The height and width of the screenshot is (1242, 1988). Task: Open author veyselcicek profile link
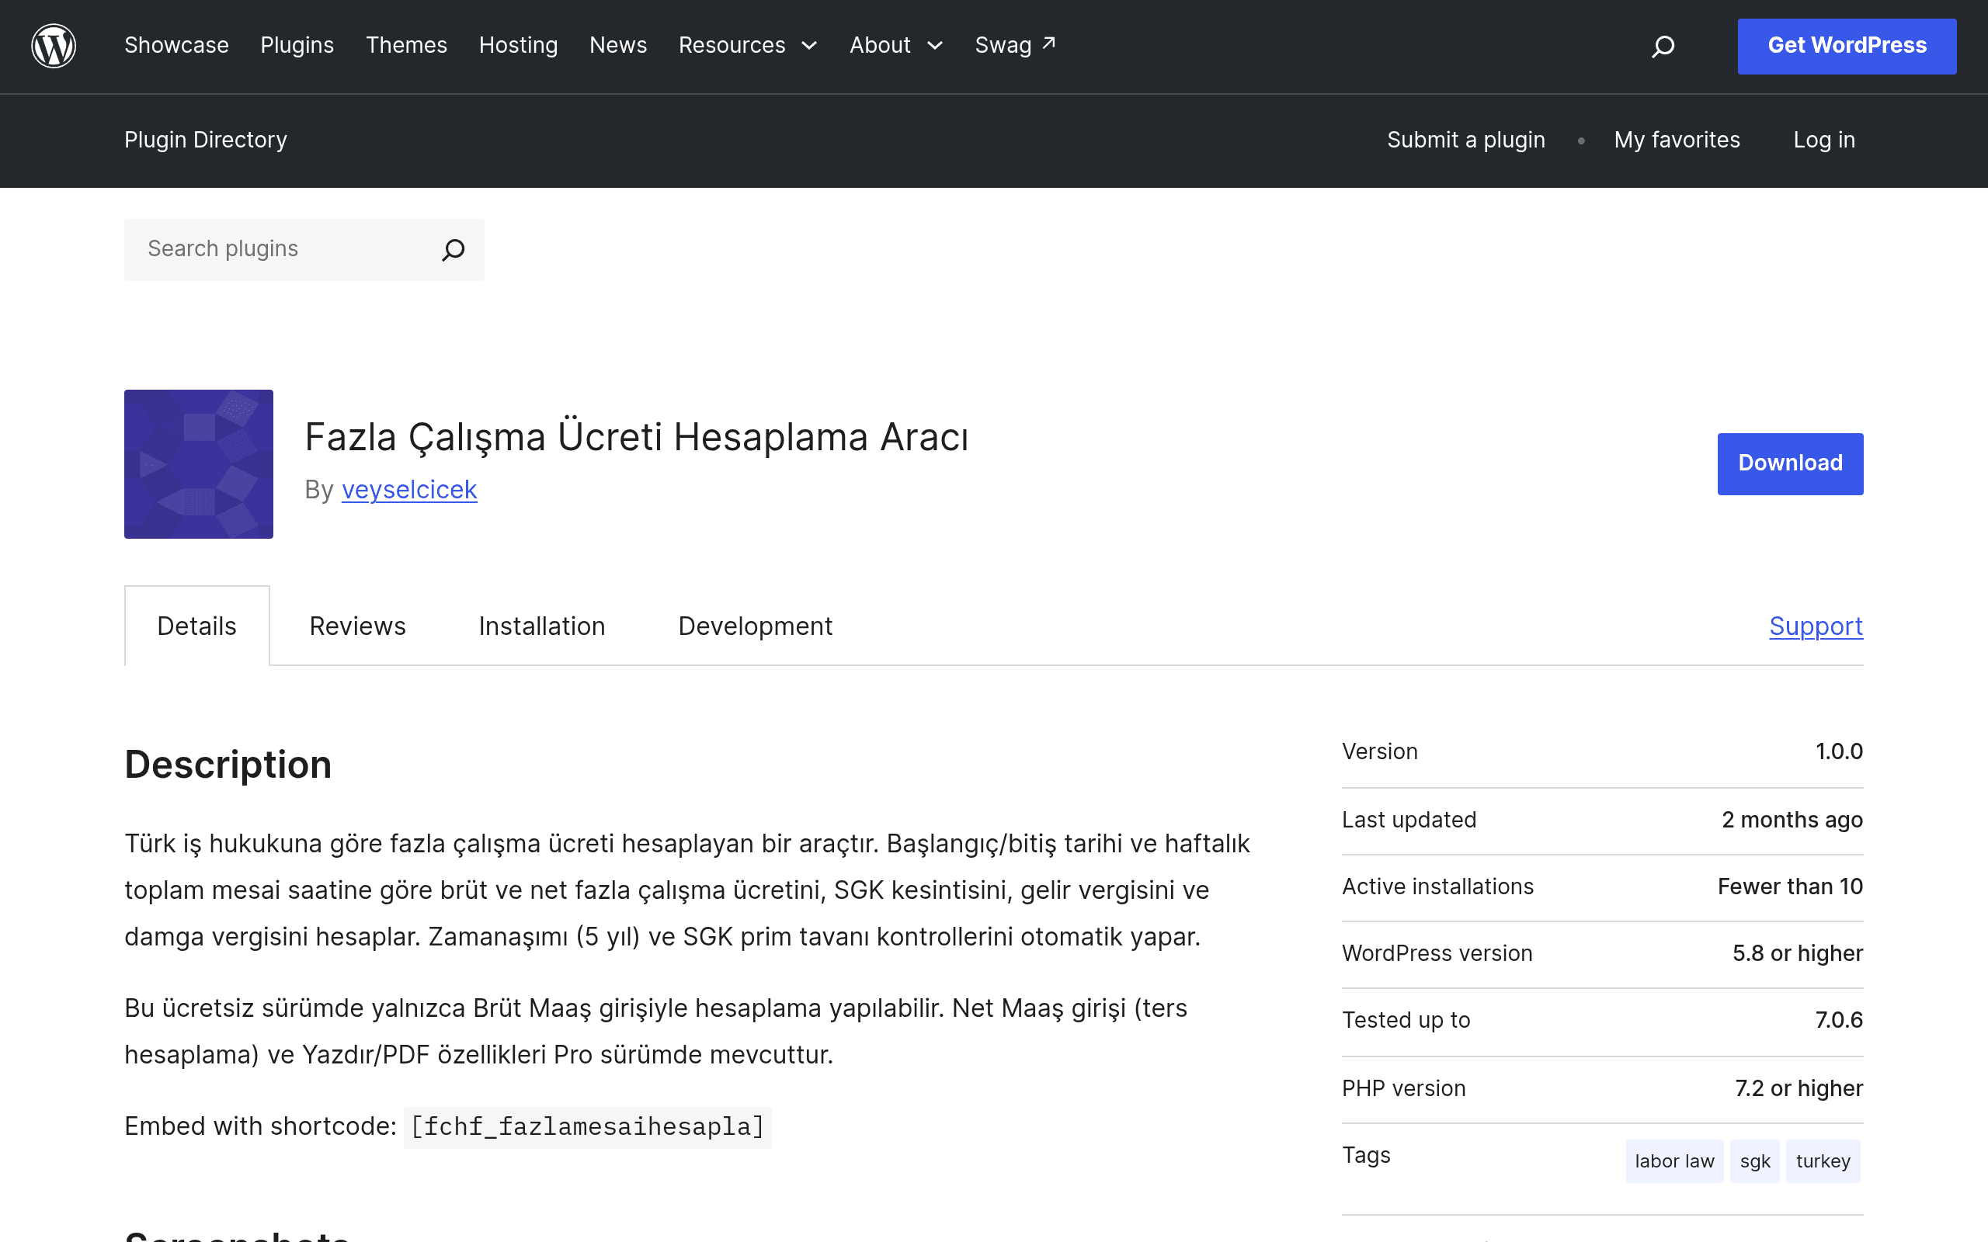point(409,490)
